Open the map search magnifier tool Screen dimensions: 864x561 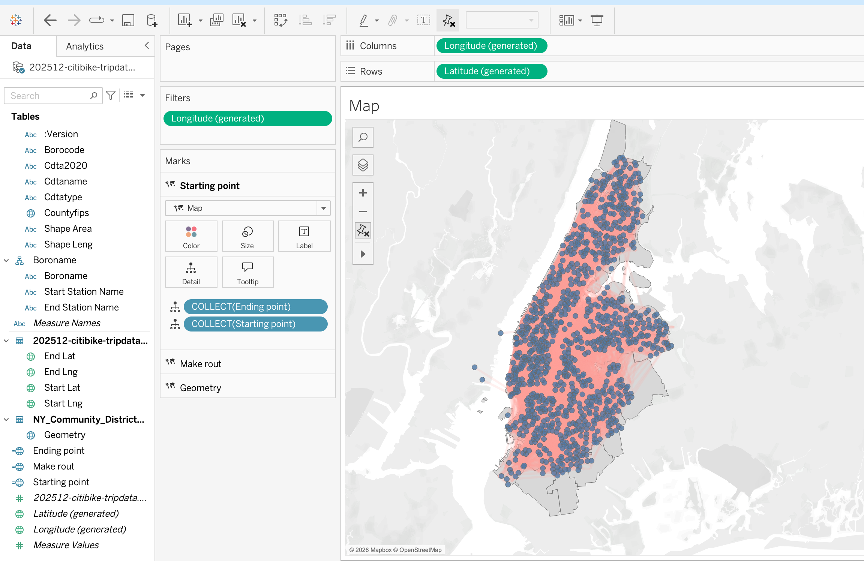point(363,137)
